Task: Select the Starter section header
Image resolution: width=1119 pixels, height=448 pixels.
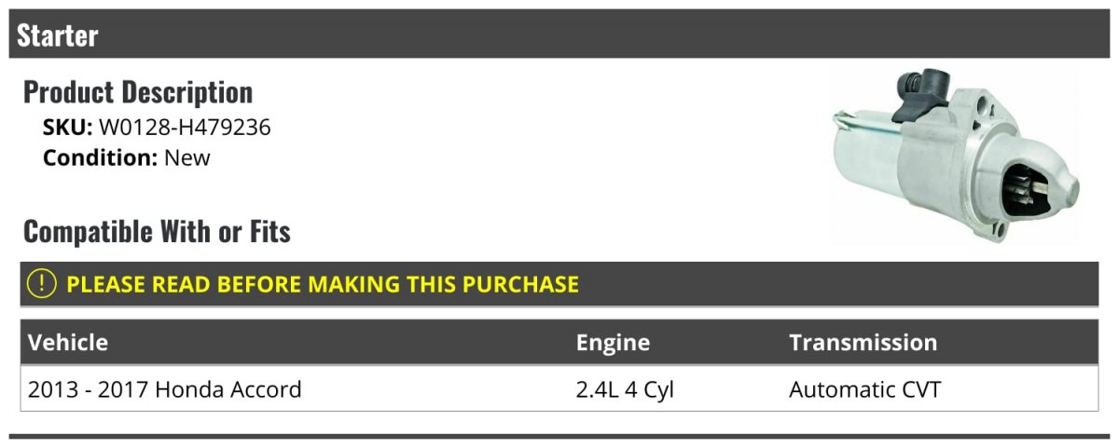Action: coord(58,35)
